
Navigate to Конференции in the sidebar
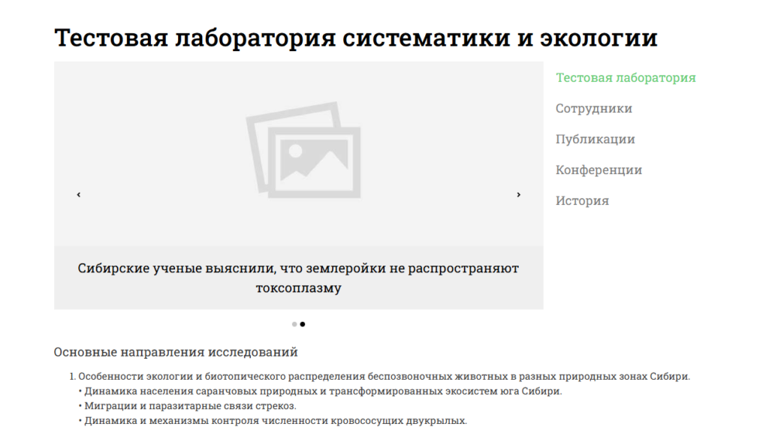click(x=599, y=170)
